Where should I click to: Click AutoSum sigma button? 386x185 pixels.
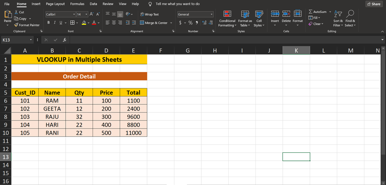(x=317, y=12)
